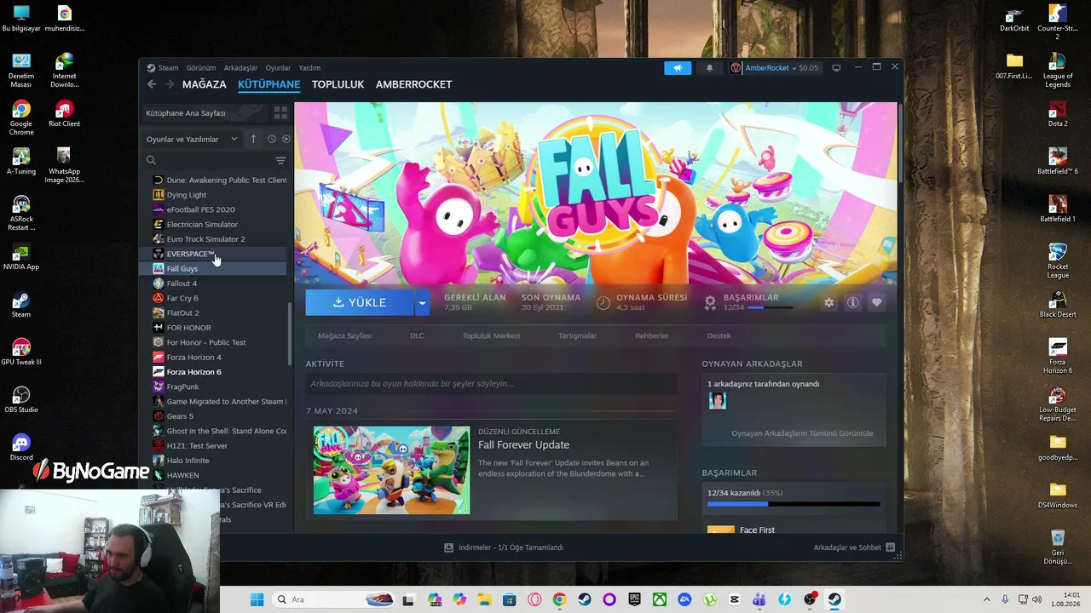The height and width of the screenshot is (613, 1091).
Task: Click friend avatar under Oynayan Arkadaşlar
Action: [x=718, y=400]
